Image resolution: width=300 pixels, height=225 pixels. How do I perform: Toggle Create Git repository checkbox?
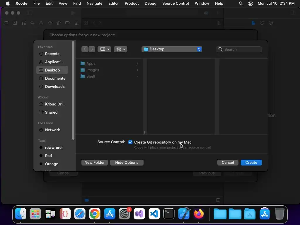(x=130, y=142)
